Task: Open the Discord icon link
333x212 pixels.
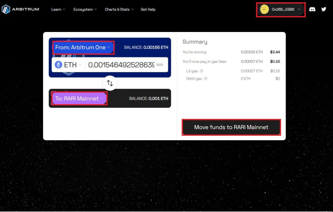Action: pos(312,9)
